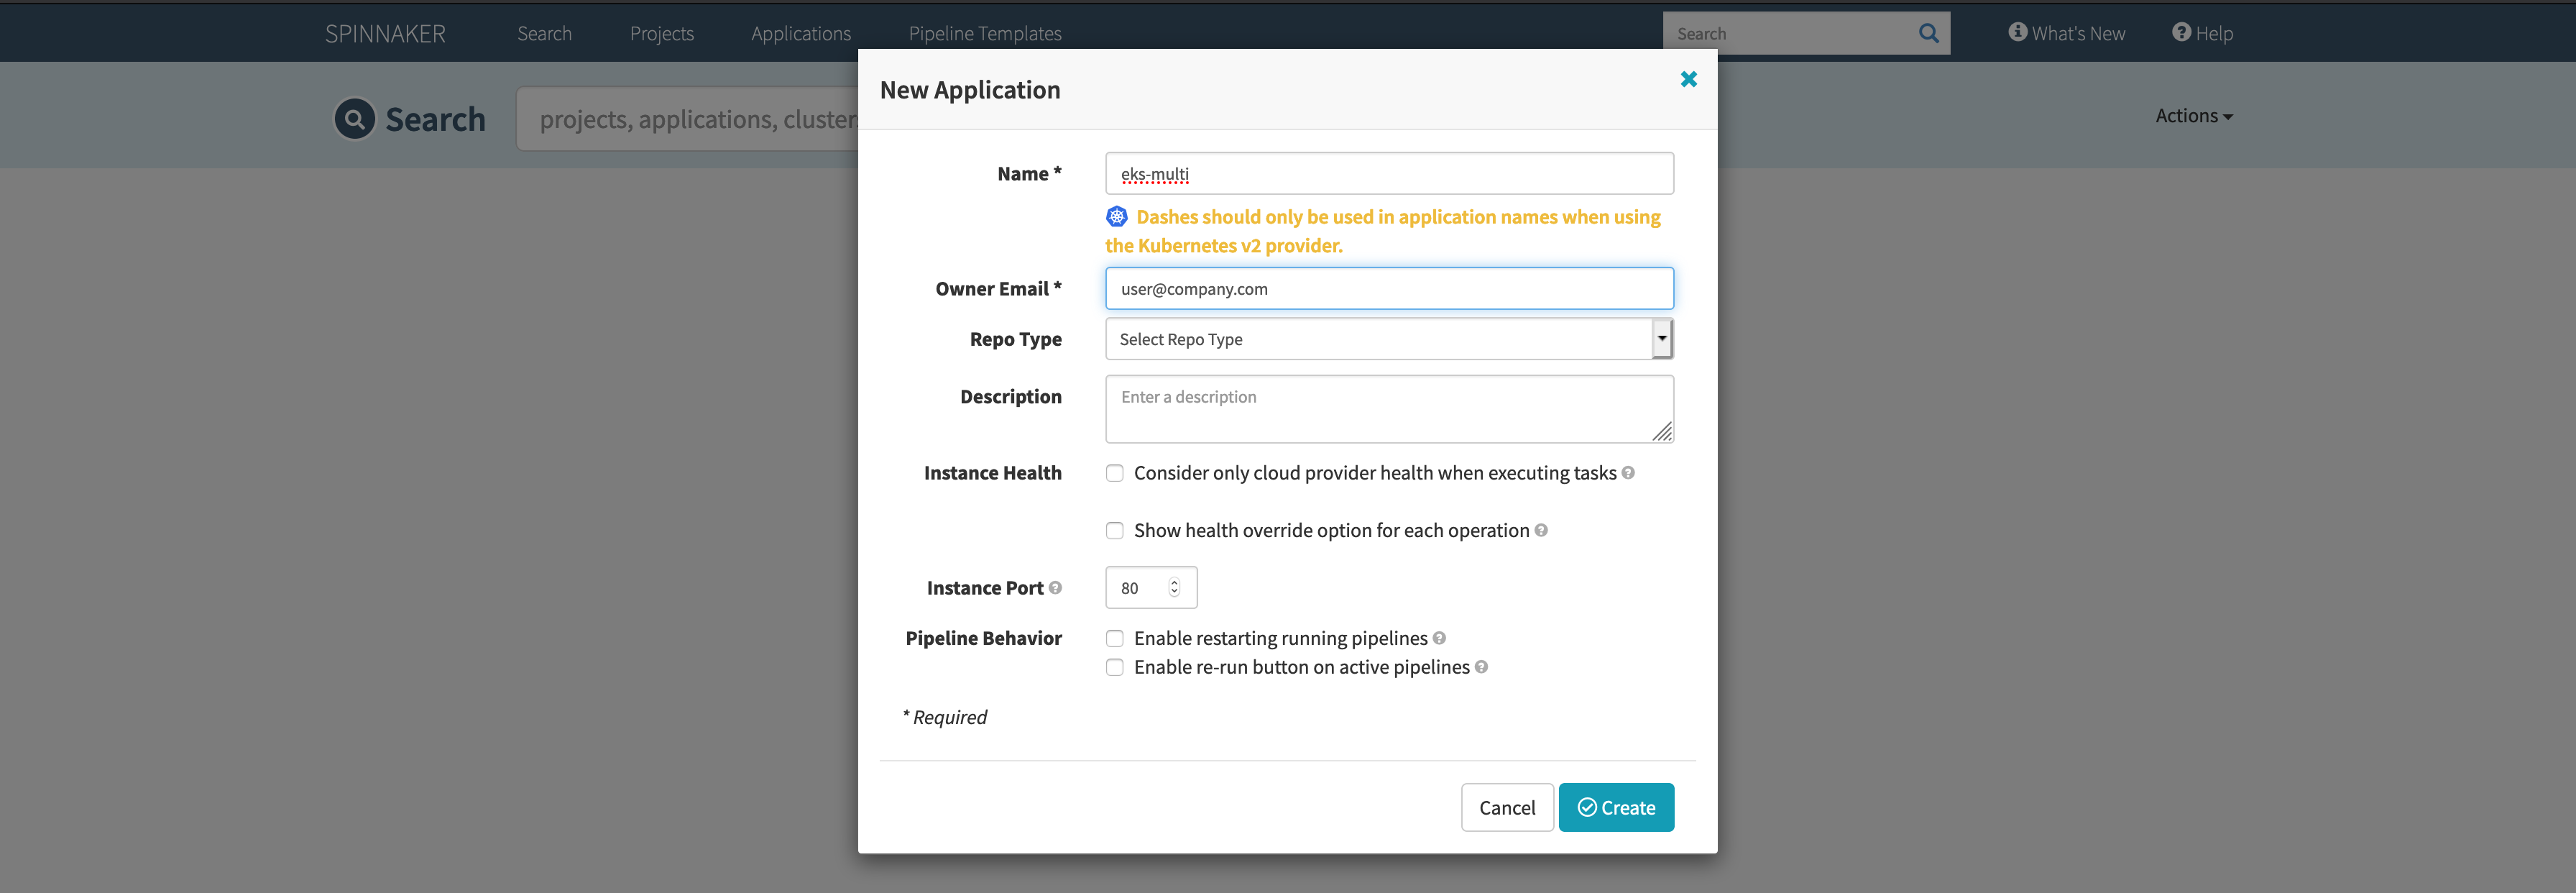Close the New Application dialog with X

(1688, 79)
